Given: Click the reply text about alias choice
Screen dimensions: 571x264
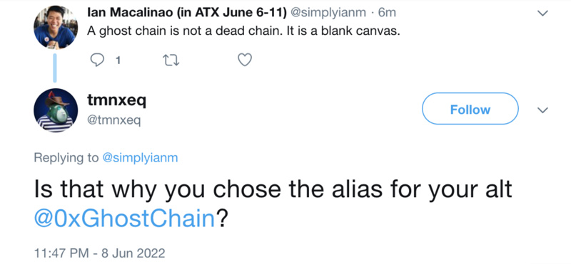Looking at the screenshot, I should [x=273, y=204].
